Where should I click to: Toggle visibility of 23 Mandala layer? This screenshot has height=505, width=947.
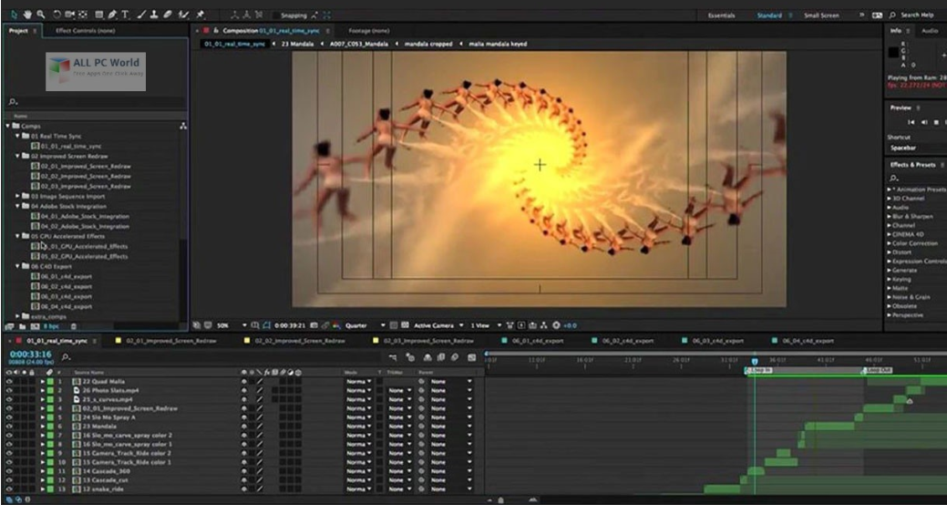(x=9, y=426)
